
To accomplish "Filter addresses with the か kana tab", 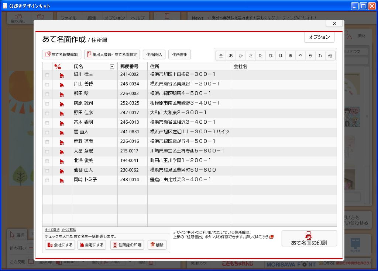I will coord(241,56).
